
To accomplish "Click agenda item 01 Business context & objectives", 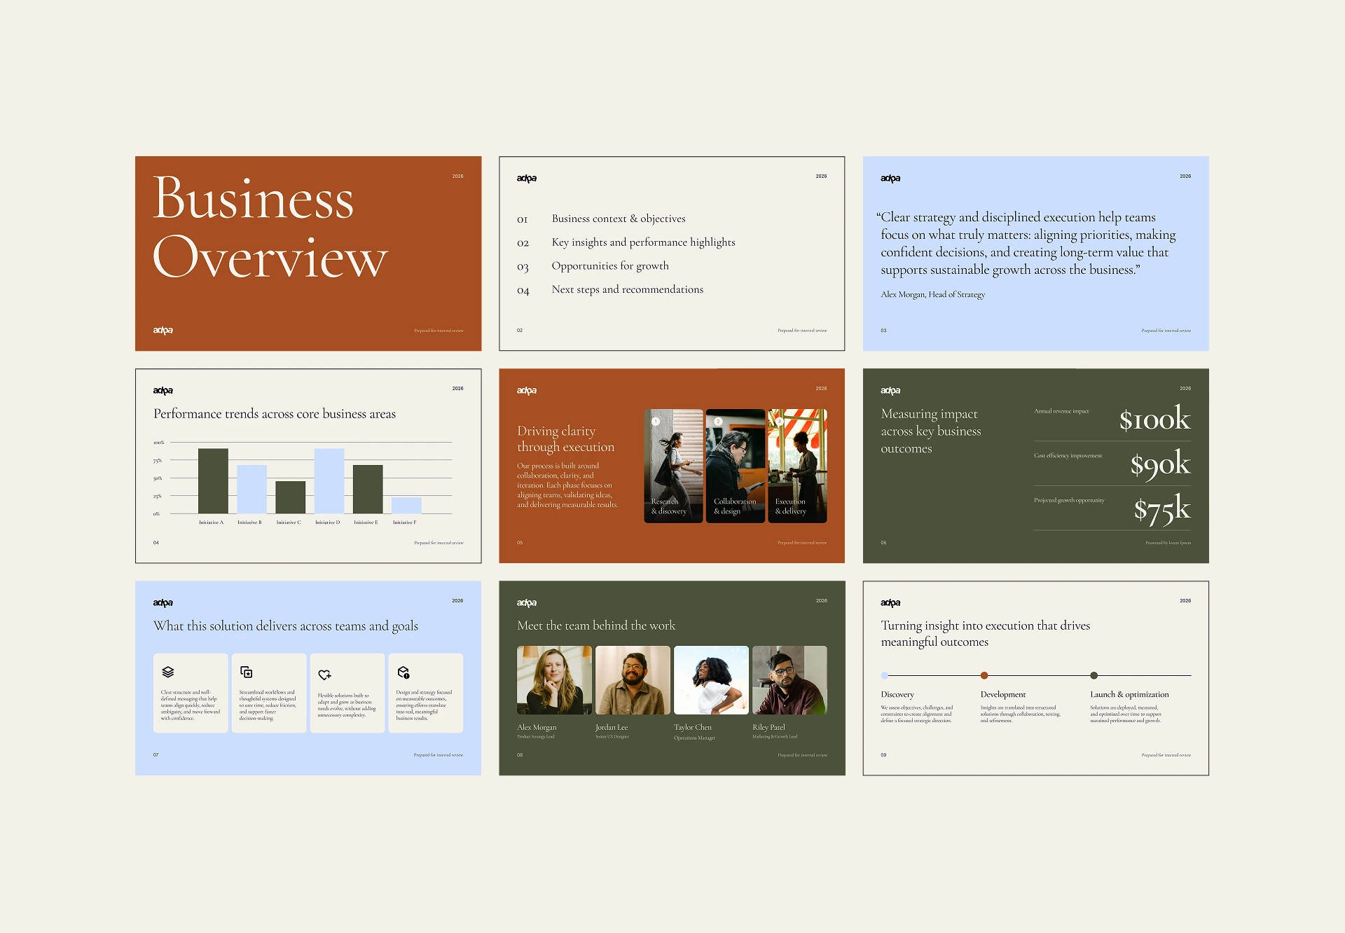I will pyautogui.click(x=618, y=219).
